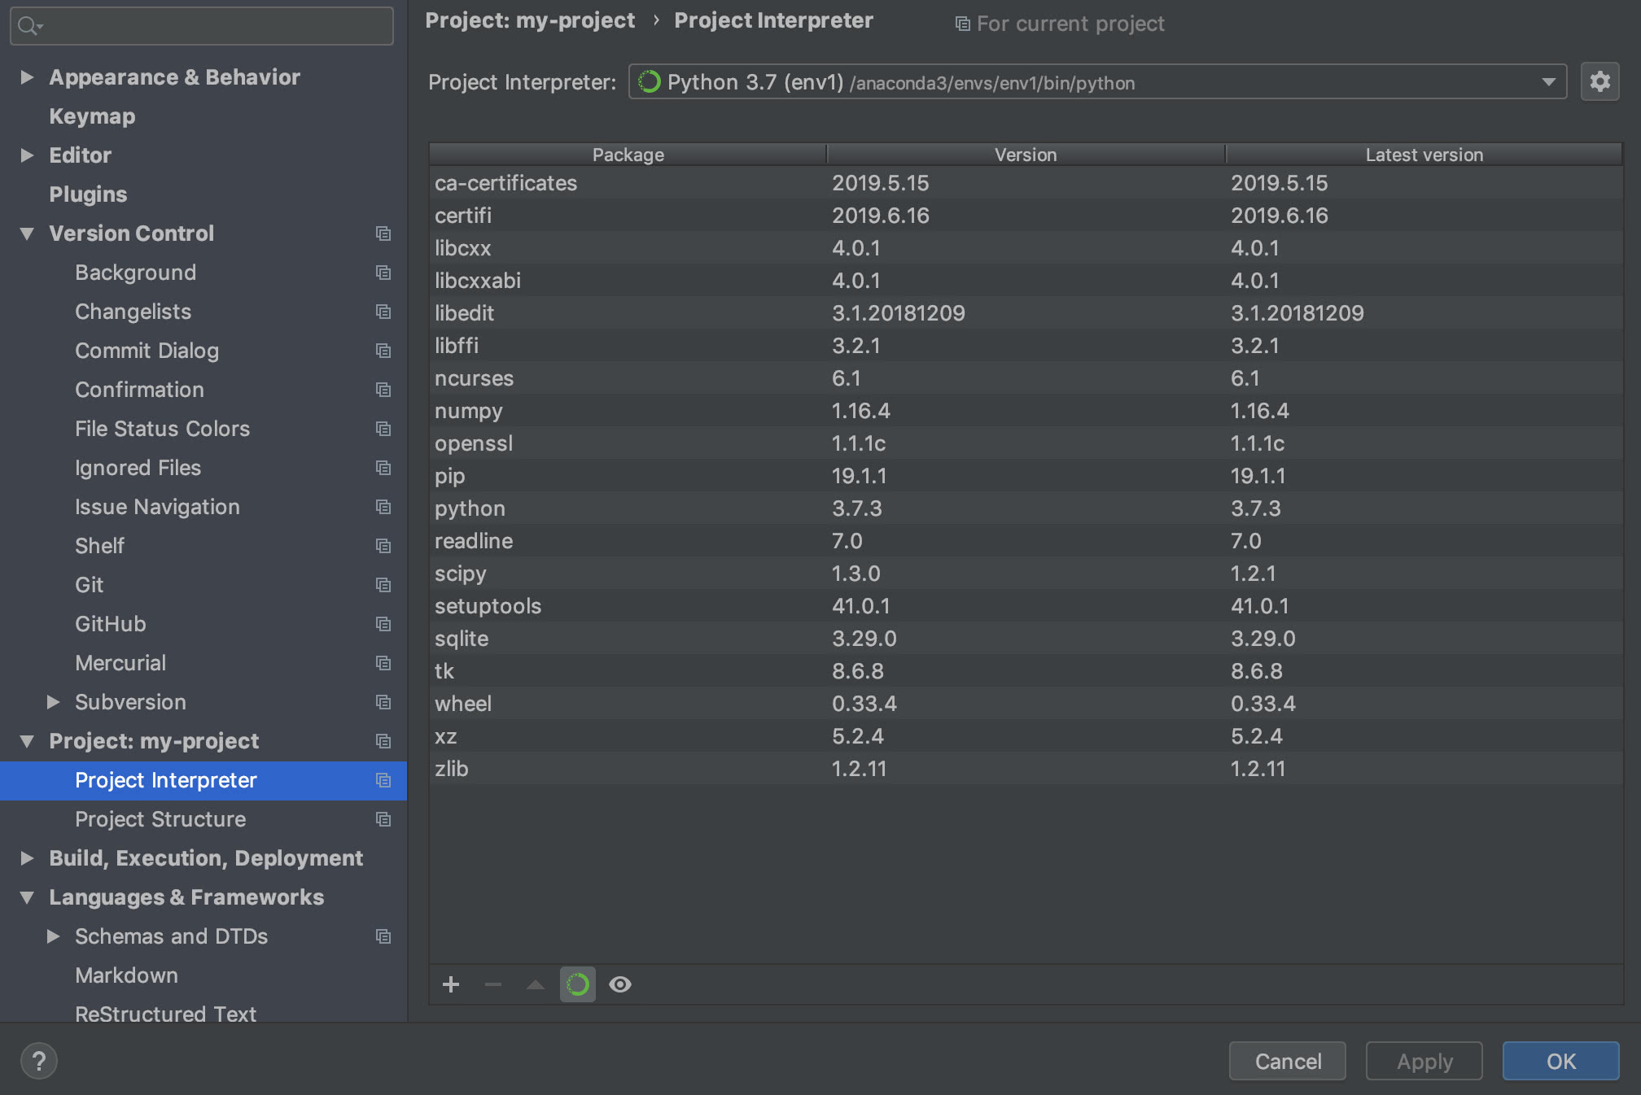
Task: Click the Cancel button
Action: tap(1288, 1062)
